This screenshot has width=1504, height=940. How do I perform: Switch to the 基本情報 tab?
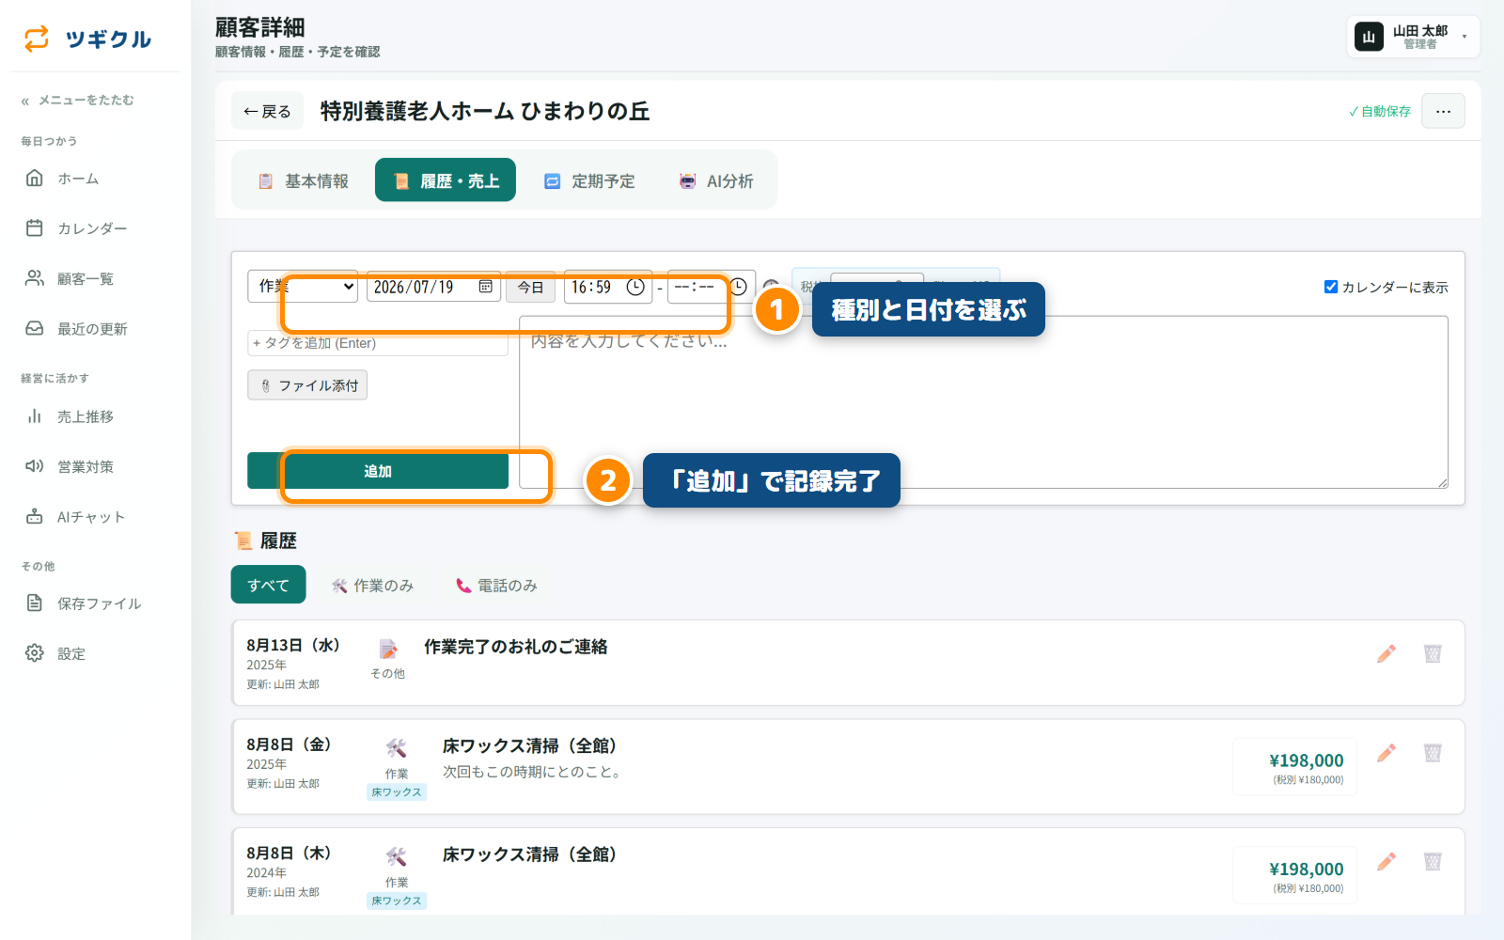[x=304, y=180]
